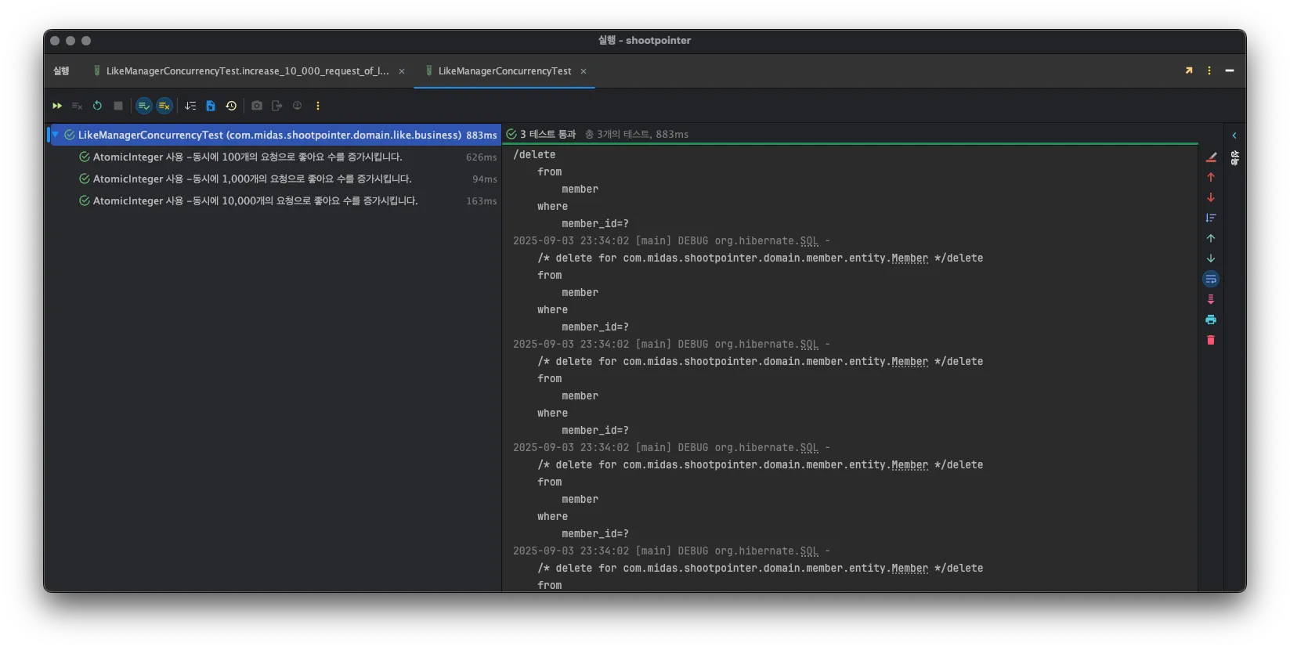Toggle show passed tests filter
The height and width of the screenshot is (650, 1290).
pyautogui.click(x=144, y=106)
